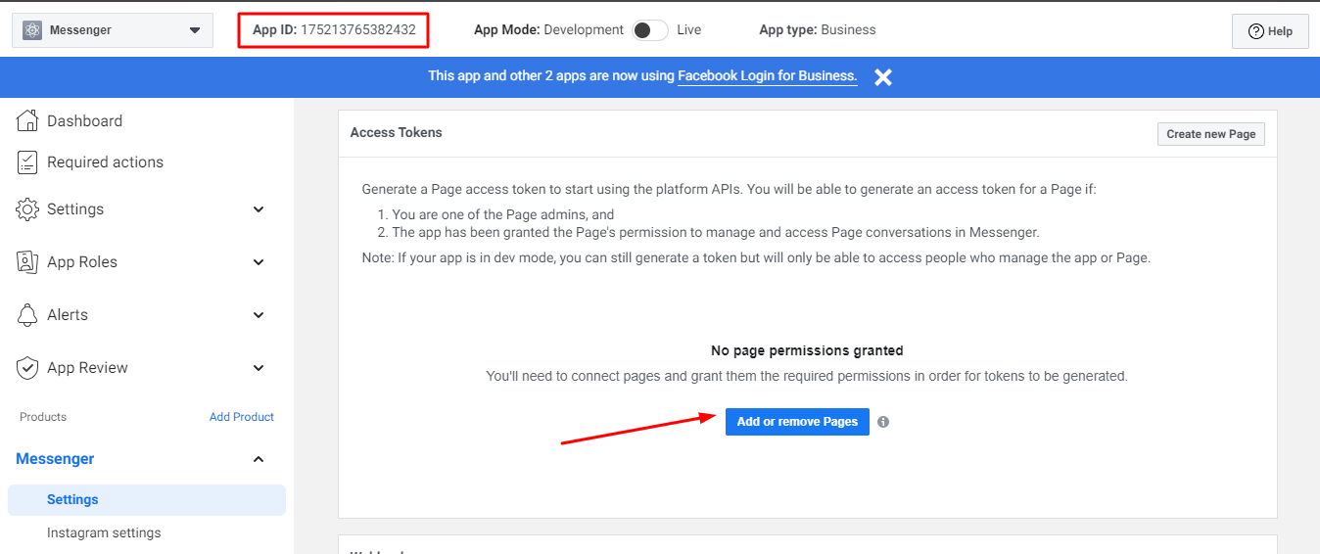This screenshot has height=554, width=1320.
Task: Expand the Settings section chevron
Action: [x=259, y=209]
